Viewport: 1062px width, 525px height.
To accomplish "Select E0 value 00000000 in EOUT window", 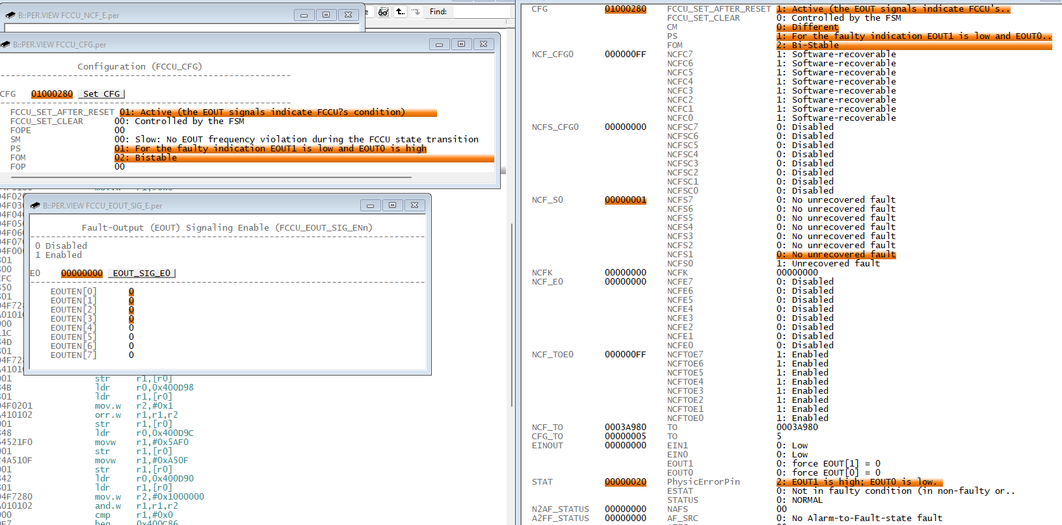I will (82, 274).
